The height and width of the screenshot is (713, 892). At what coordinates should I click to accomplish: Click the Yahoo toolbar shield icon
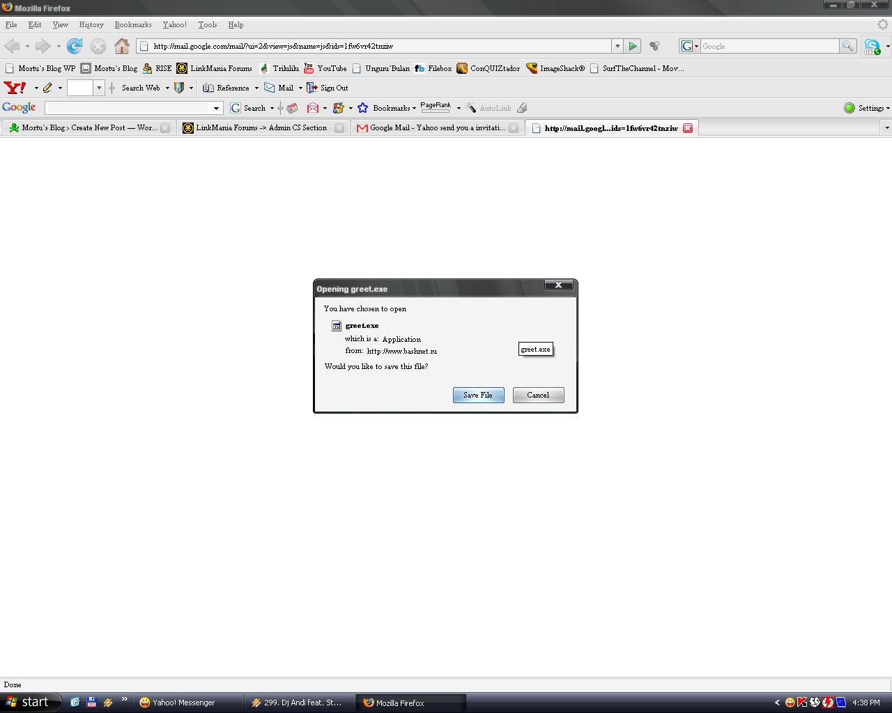pyautogui.click(x=179, y=88)
